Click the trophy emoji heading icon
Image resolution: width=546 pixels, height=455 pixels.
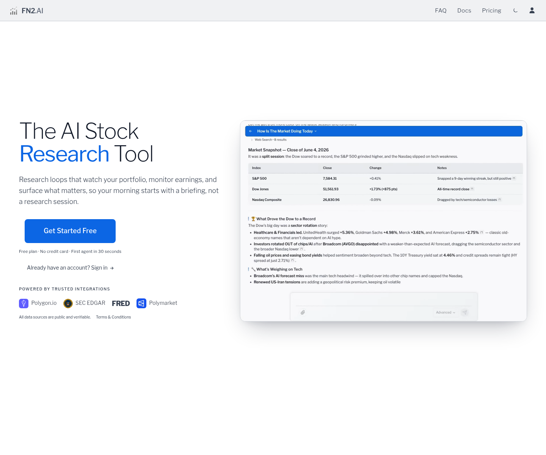click(253, 219)
